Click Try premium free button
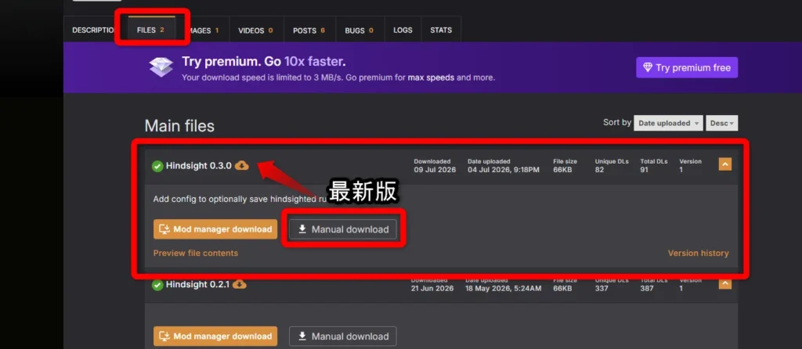Screen dimensions: 802x349 [687, 67]
